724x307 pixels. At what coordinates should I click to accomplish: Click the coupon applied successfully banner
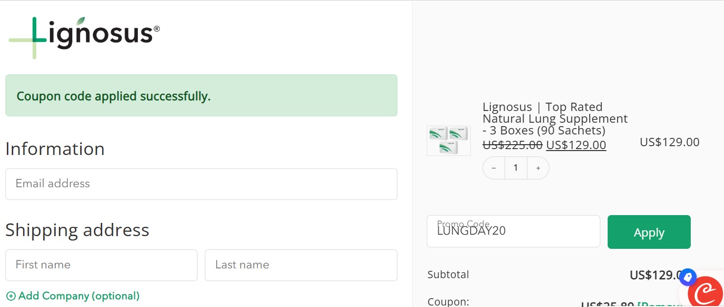pos(201,95)
